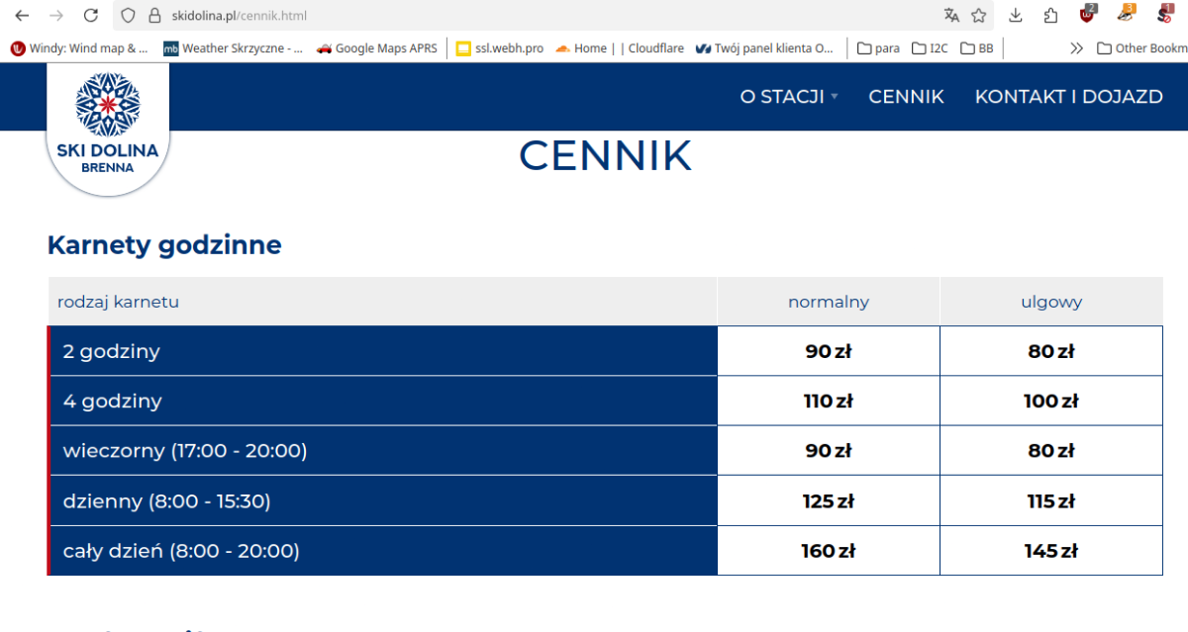Open the uBlock Origin extension icon
The image size is (1188, 632).
[1087, 15]
